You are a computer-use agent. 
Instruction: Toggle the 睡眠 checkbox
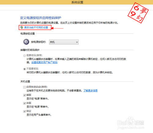tap(24, 95)
